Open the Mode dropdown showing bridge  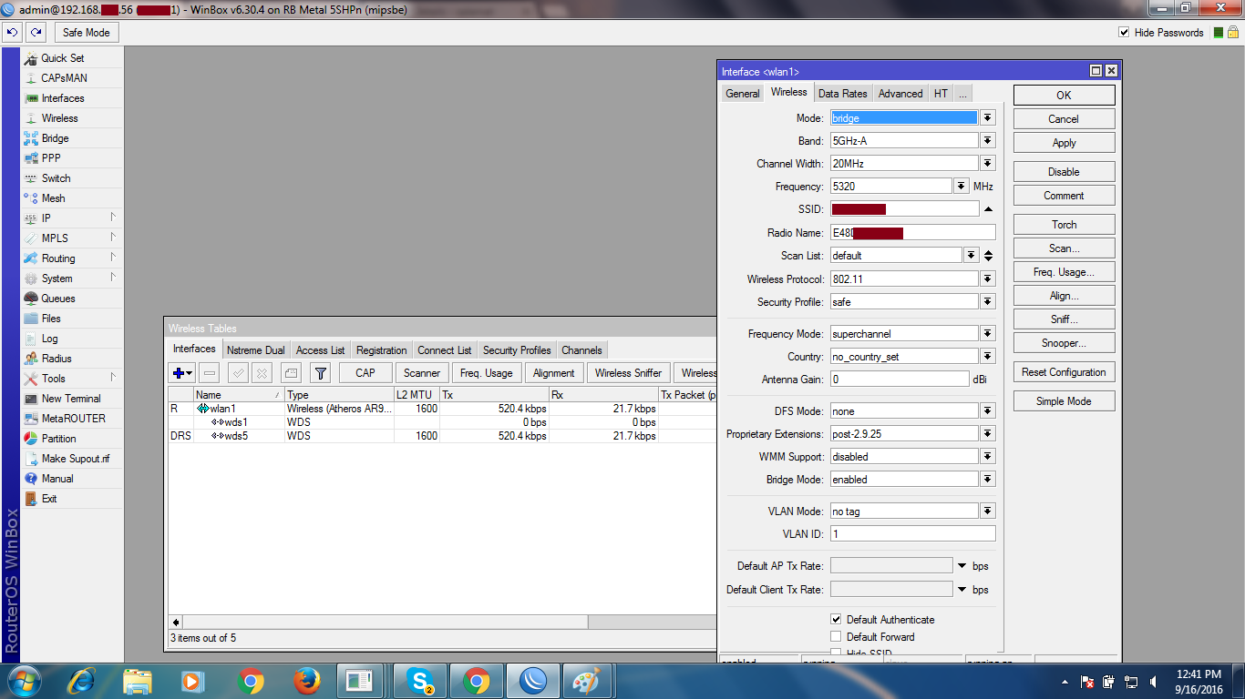[987, 117]
